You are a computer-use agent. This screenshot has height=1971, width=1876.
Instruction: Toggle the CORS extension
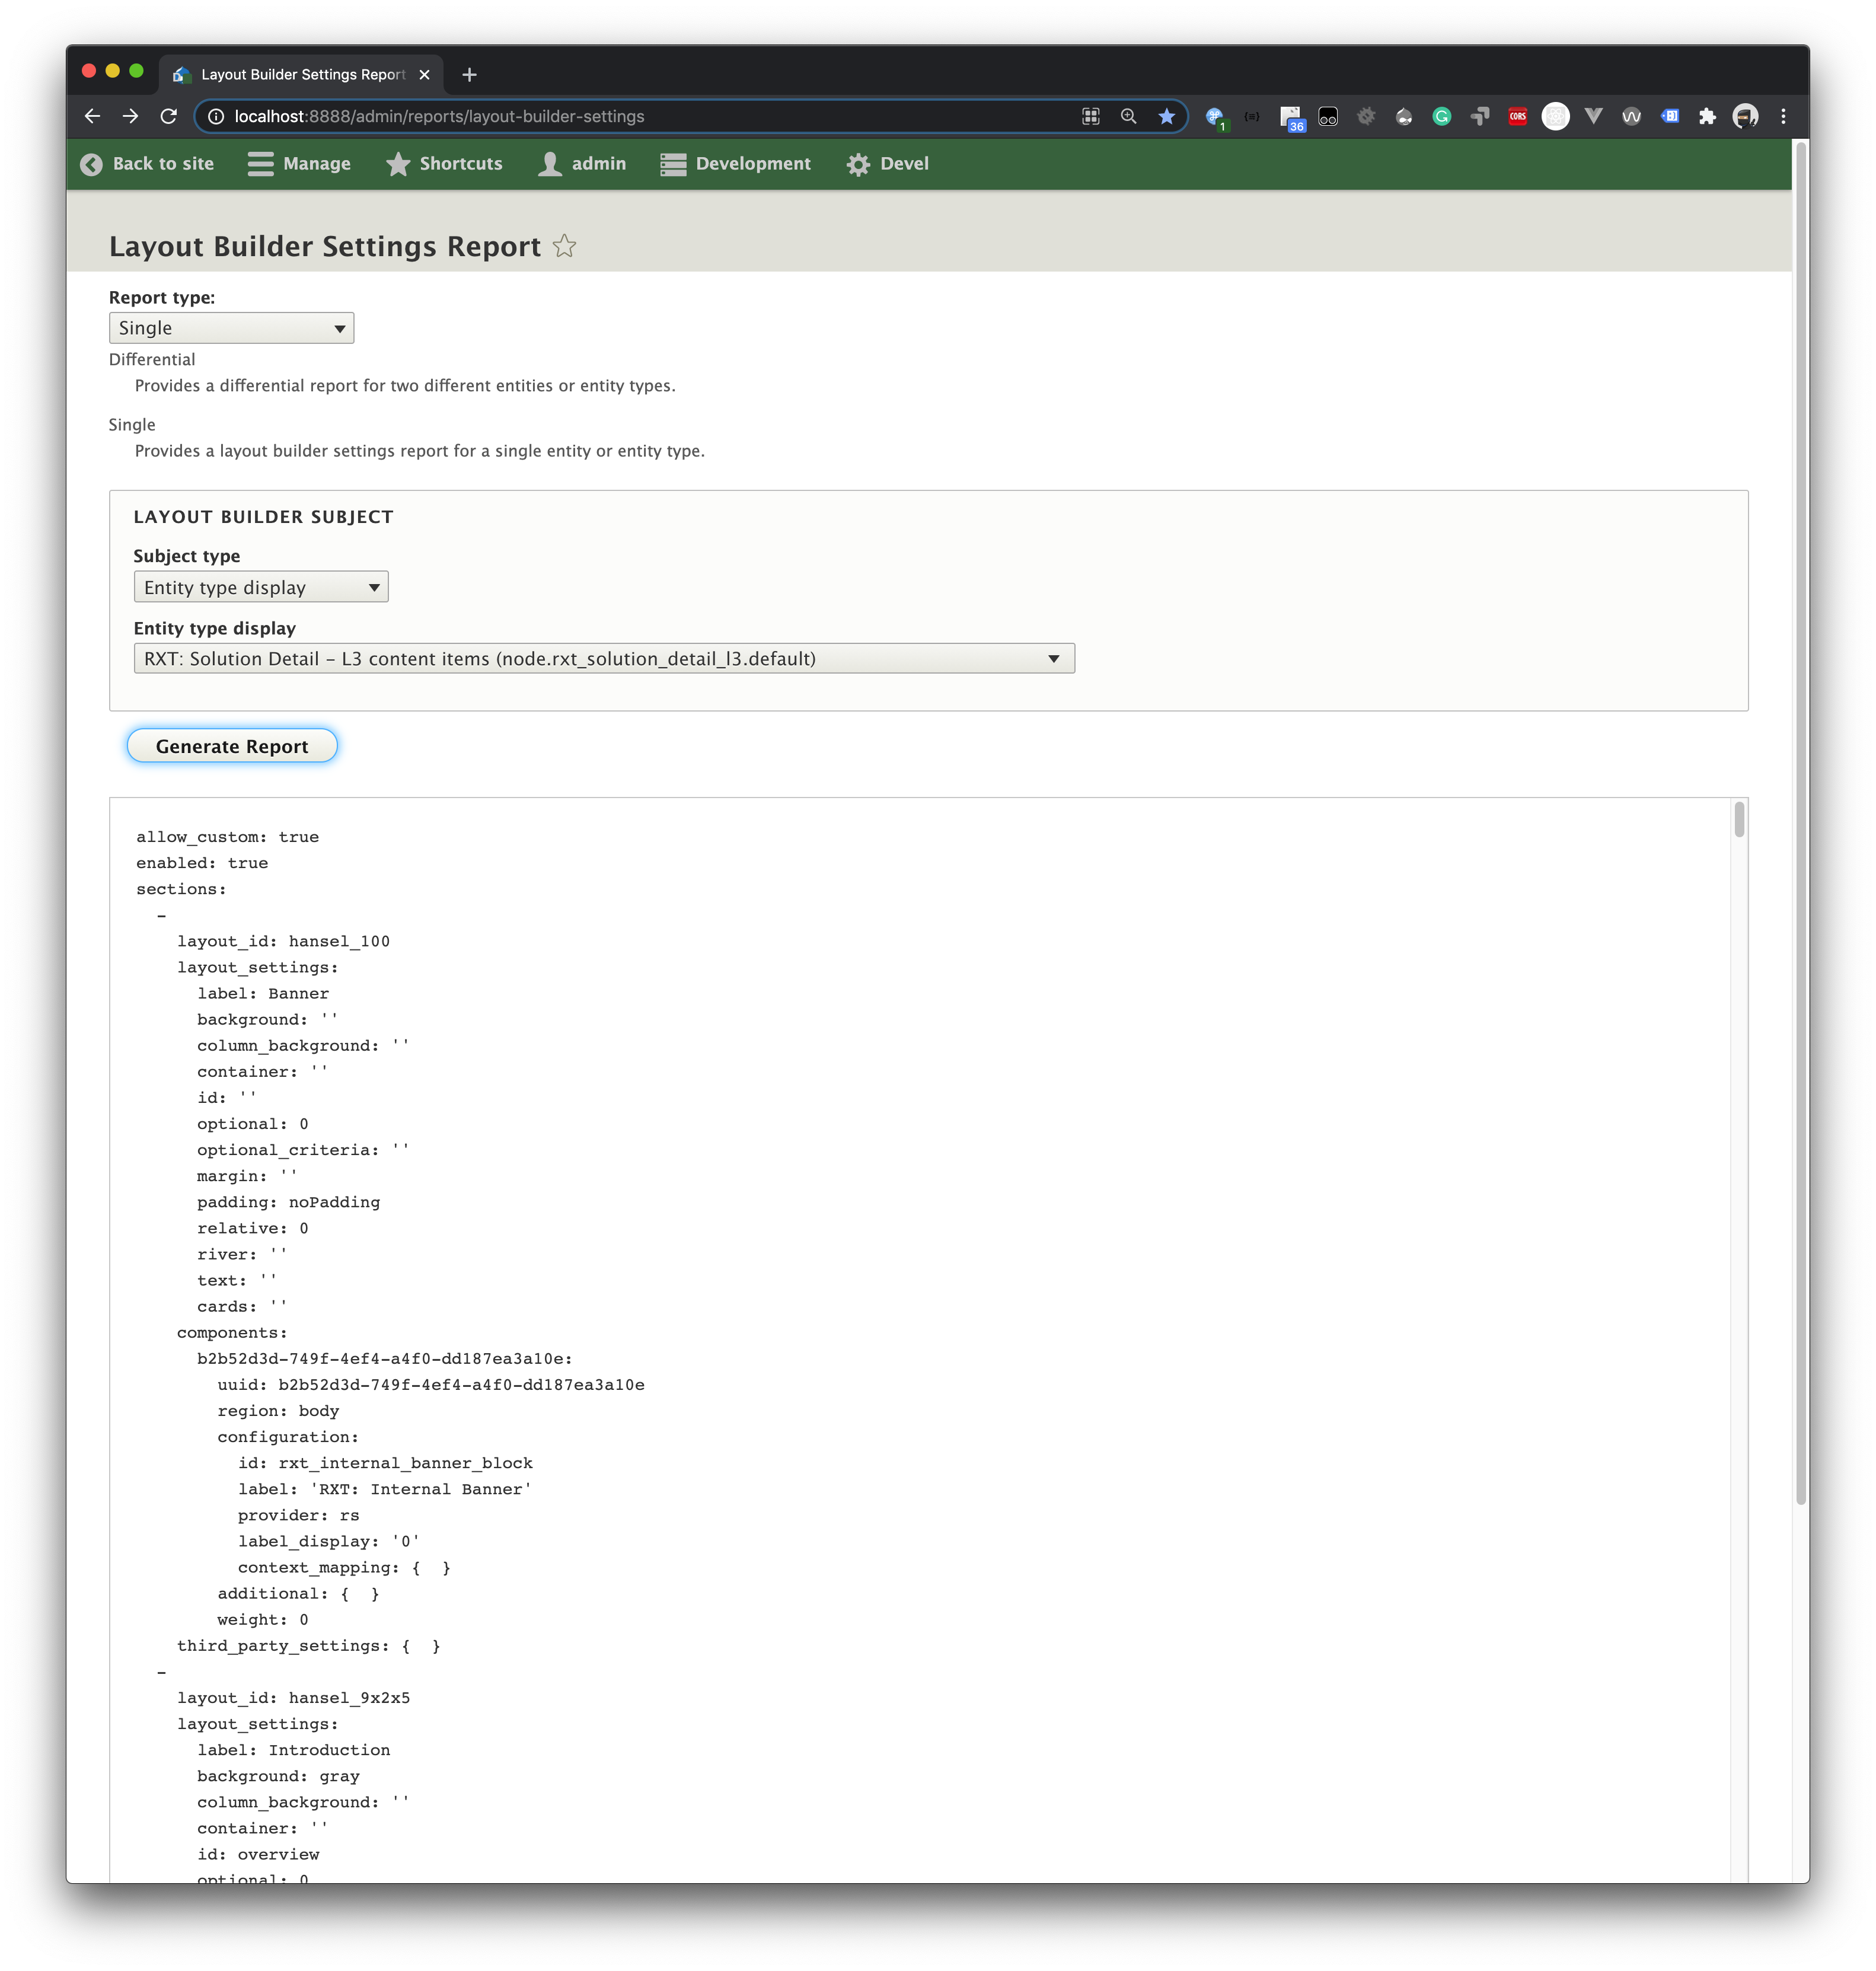tap(1518, 117)
